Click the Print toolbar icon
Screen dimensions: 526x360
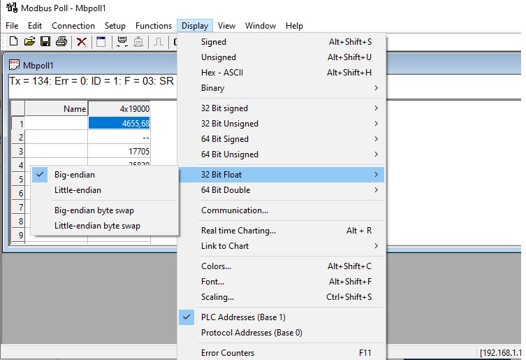(61, 42)
